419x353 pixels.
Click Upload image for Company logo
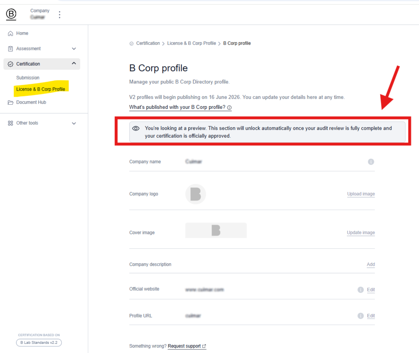pyautogui.click(x=361, y=194)
